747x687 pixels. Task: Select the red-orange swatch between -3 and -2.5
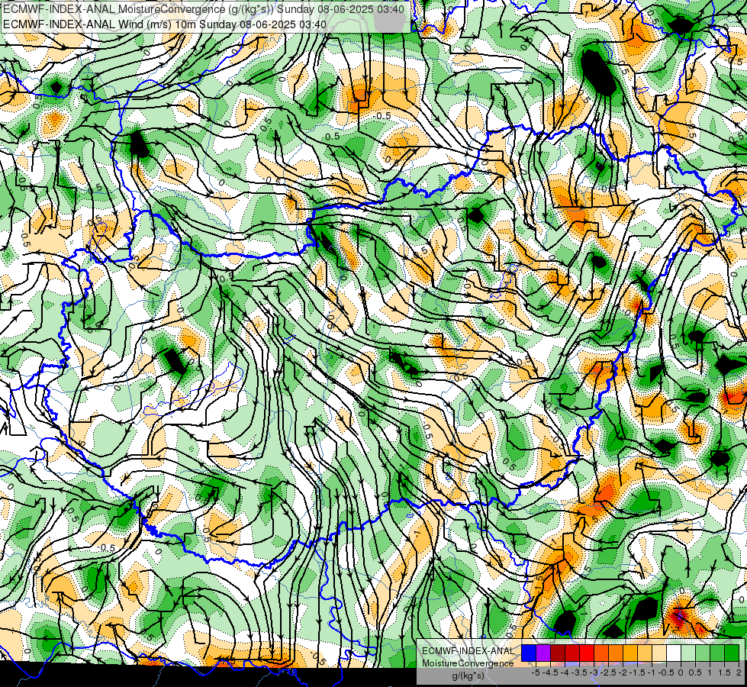pyautogui.click(x=601, y=653)
